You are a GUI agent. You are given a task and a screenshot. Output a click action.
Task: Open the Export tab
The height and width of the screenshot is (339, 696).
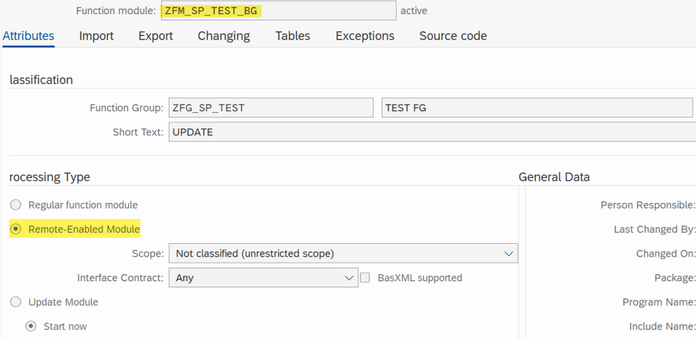pos(155,36)
